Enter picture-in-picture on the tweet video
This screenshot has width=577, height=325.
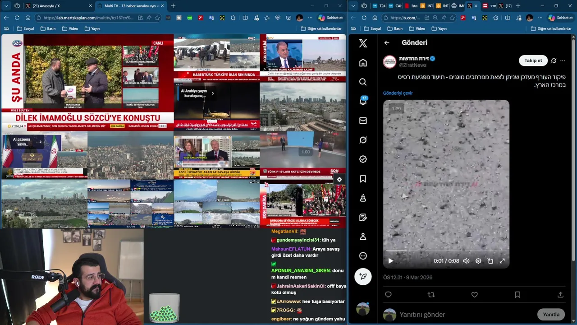[490, 261]
